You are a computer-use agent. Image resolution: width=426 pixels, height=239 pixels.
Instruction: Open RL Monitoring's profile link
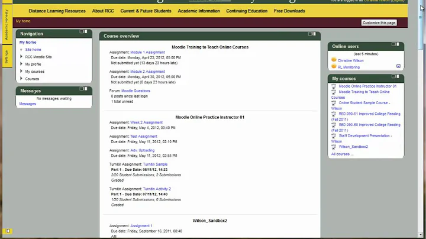coord(348,67)
